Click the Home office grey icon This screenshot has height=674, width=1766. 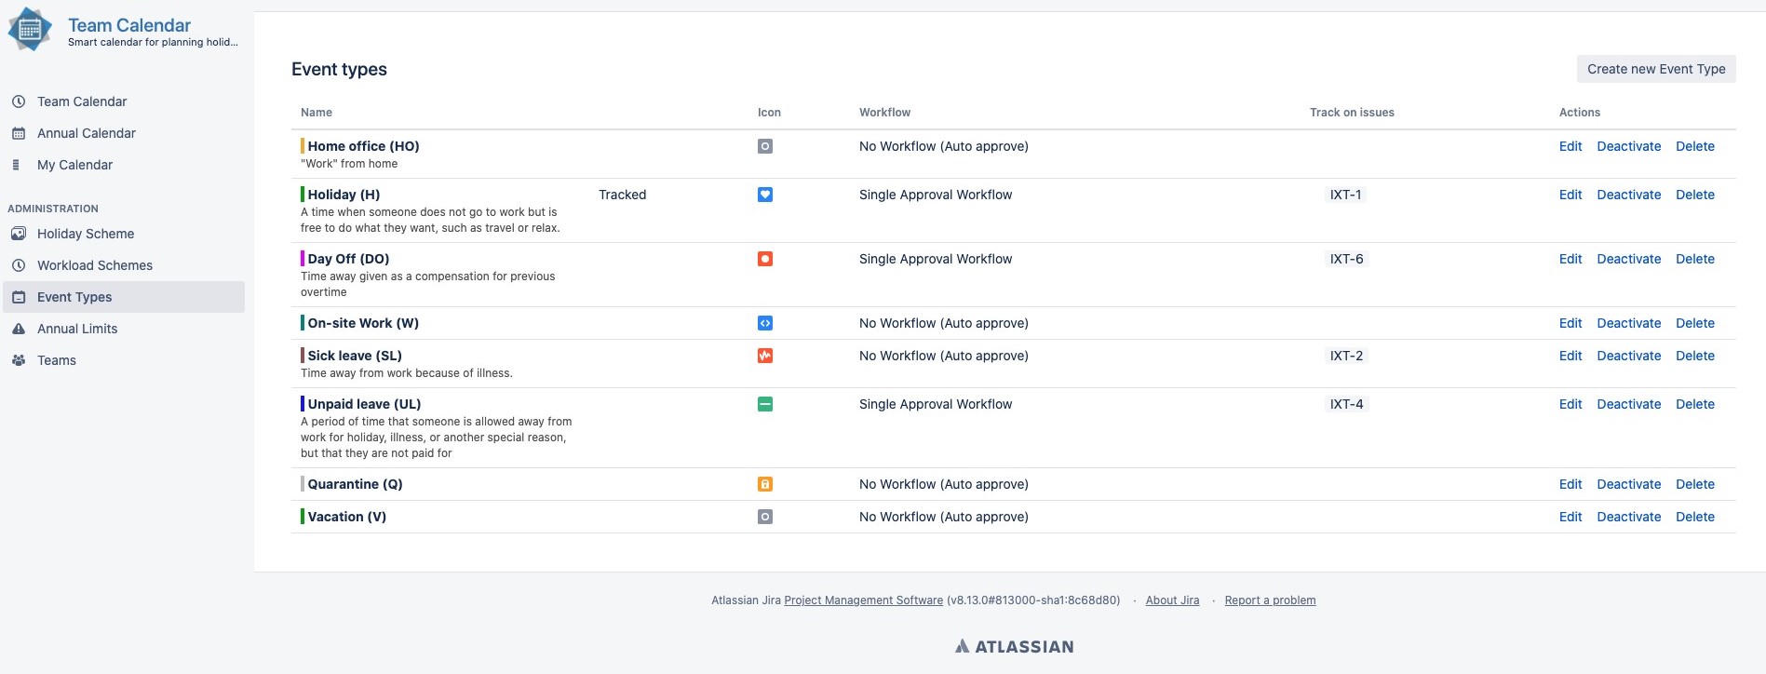click(765, 146)
